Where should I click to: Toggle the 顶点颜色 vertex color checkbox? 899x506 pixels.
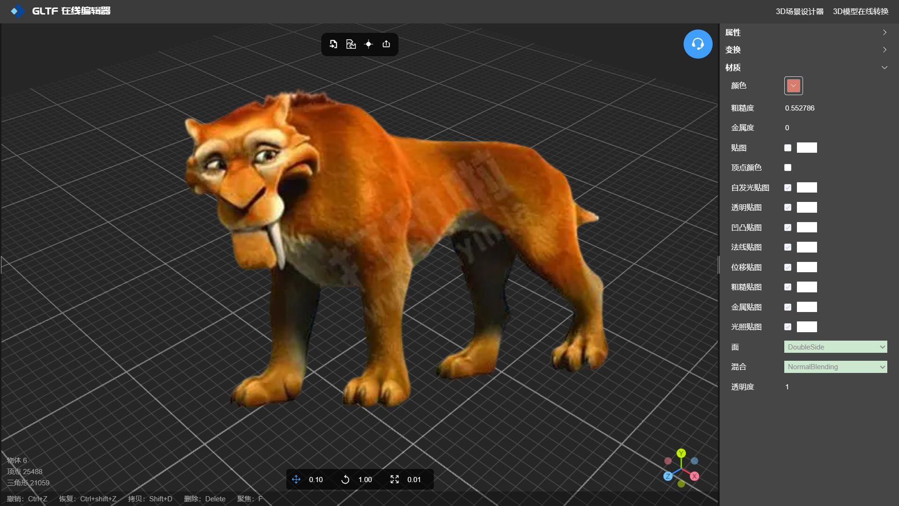click(788, 167)
